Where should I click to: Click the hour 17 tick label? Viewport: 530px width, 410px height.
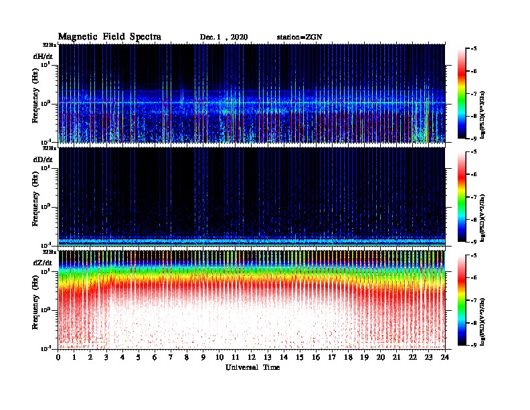click(x=332, y=358)
